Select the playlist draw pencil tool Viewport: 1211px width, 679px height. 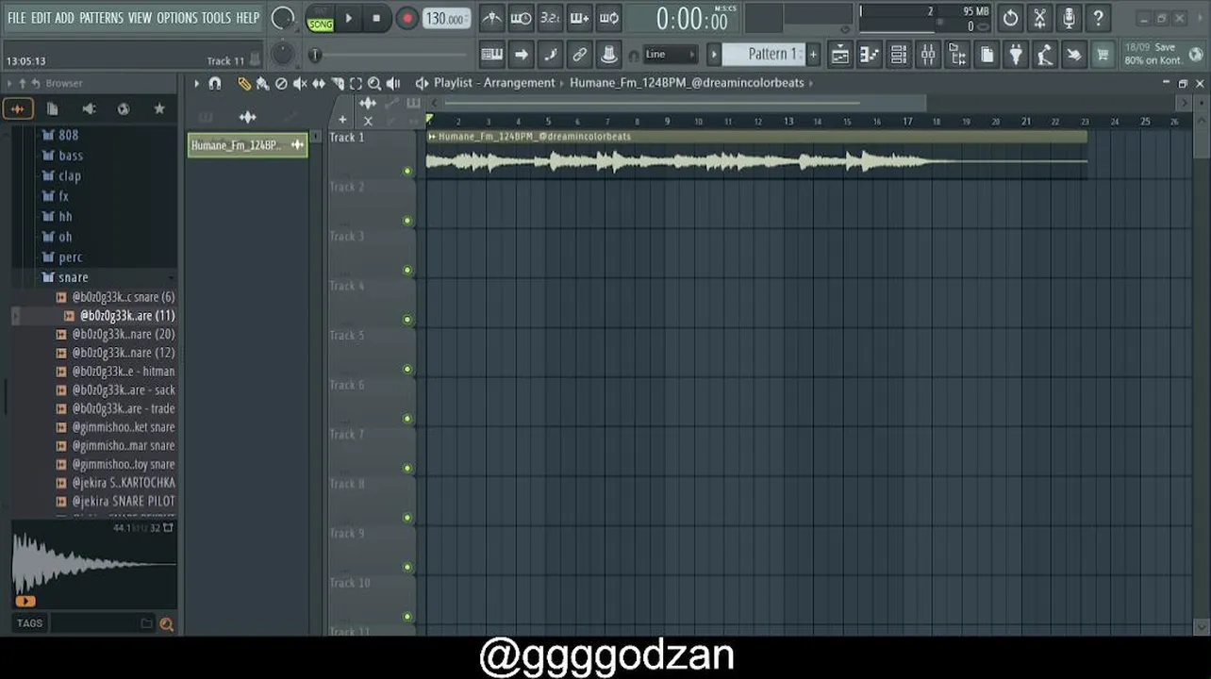click(x=244, y=83)
